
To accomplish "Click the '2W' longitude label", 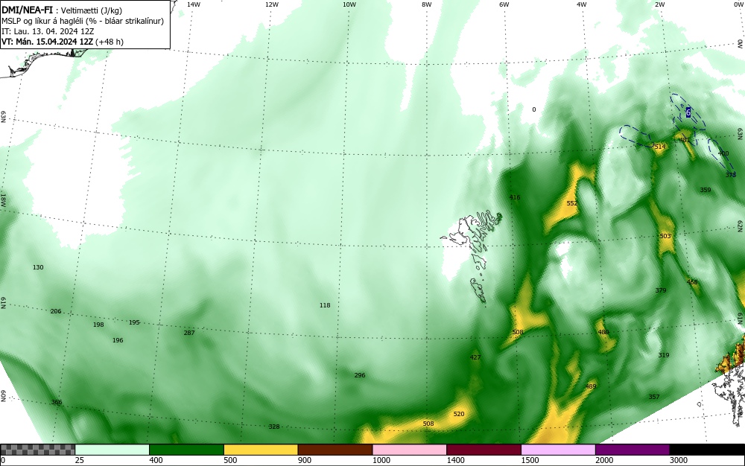I will [x=659, y=4].
